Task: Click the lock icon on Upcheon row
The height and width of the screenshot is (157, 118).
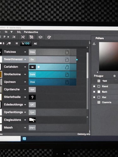Action: click(x=67, y=82)
